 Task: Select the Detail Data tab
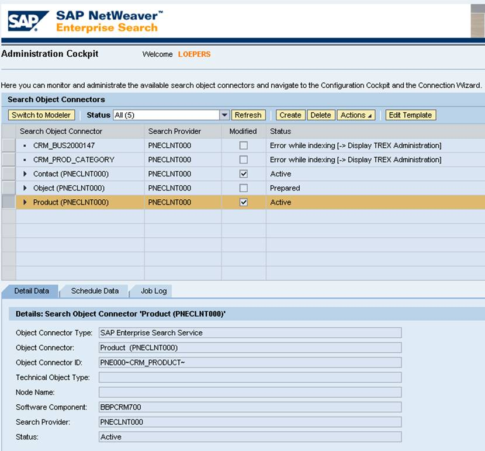pos(31,291)
